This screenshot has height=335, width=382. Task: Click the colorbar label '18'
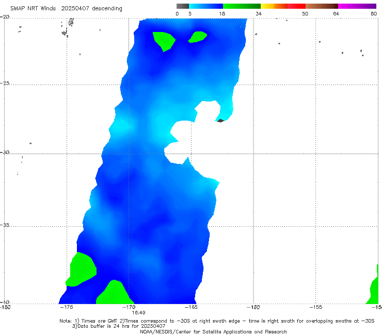tap(222, 13)
